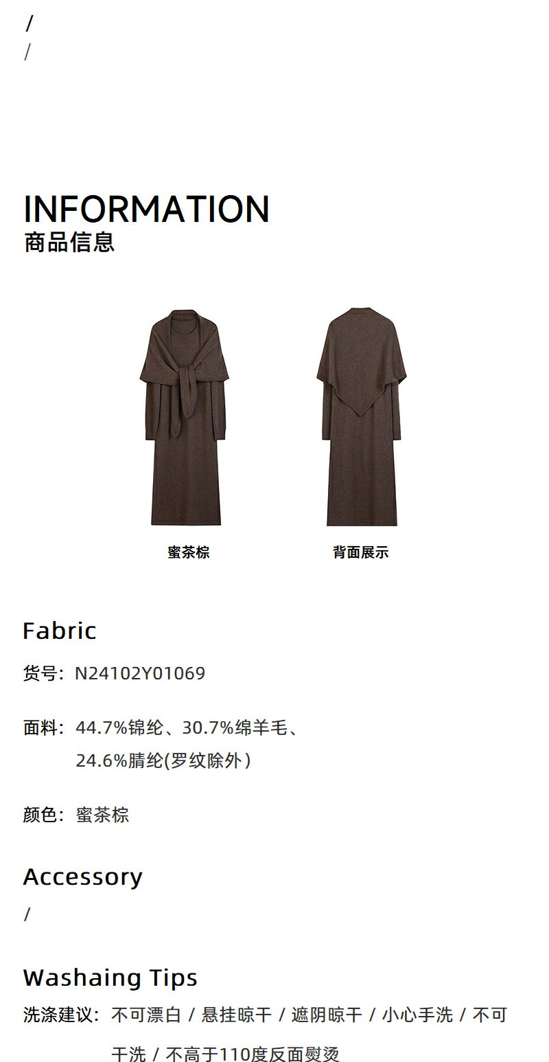Click the Fabric section heading
The width and height of the screenshot is (549, 1062).
pyautogui.click(x=60, y=631)
